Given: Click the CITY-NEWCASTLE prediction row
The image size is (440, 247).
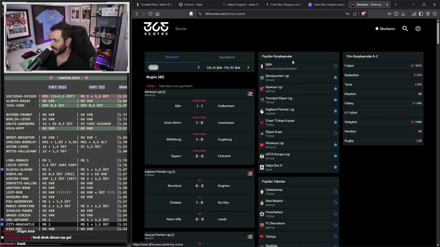Looking at the screenshot, I should (67, 224).
